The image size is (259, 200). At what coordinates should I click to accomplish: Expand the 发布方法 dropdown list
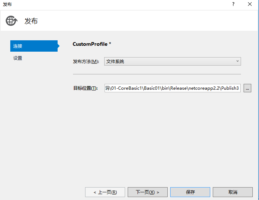[172, 61]
